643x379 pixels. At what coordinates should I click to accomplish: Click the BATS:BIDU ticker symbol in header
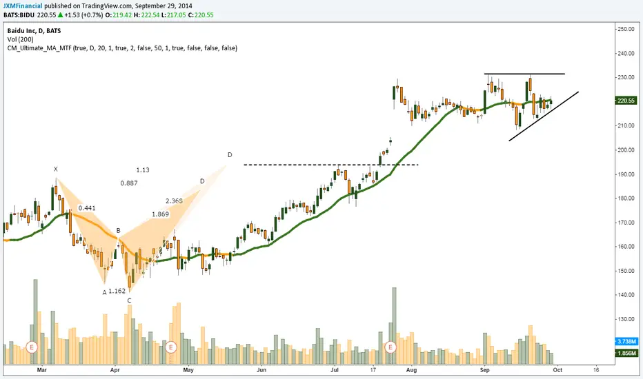[19, 15]
